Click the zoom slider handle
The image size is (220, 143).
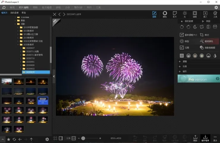tap(83, 138)
